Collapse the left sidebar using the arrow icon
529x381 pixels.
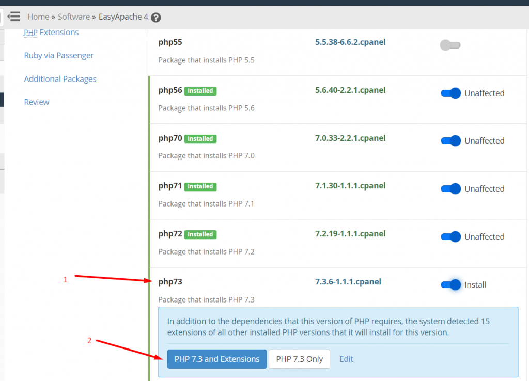point(13,17)
